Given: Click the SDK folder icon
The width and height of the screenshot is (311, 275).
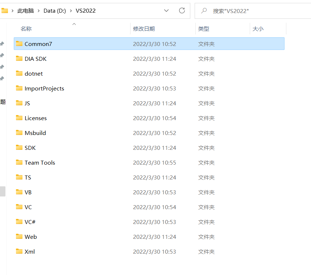Looking at the screenshot, I should tap(19, 148).
